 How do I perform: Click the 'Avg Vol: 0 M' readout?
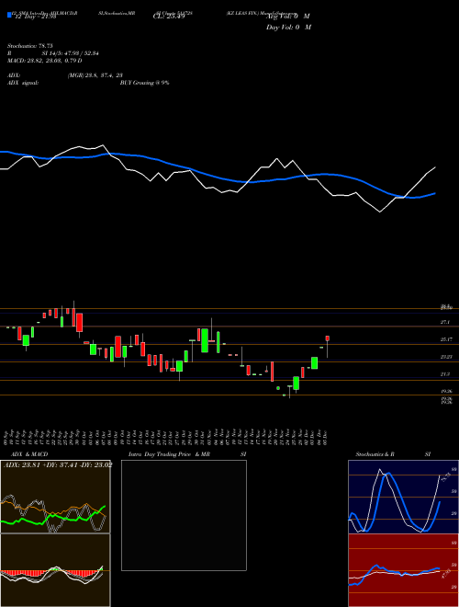(288, 17)
